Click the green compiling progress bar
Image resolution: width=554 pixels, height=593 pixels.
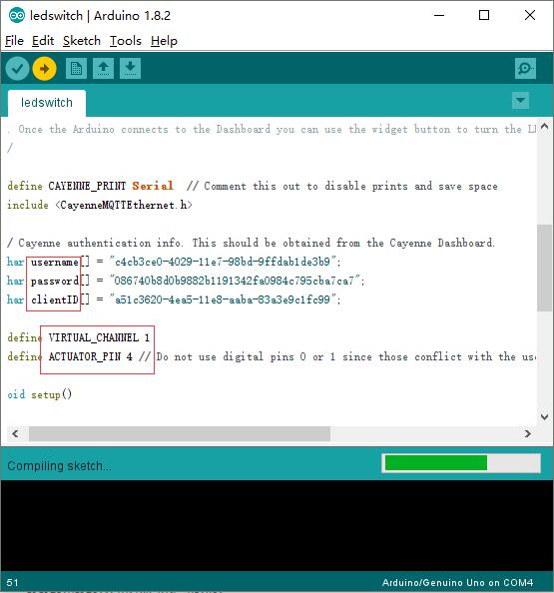[x=461, y=463]
